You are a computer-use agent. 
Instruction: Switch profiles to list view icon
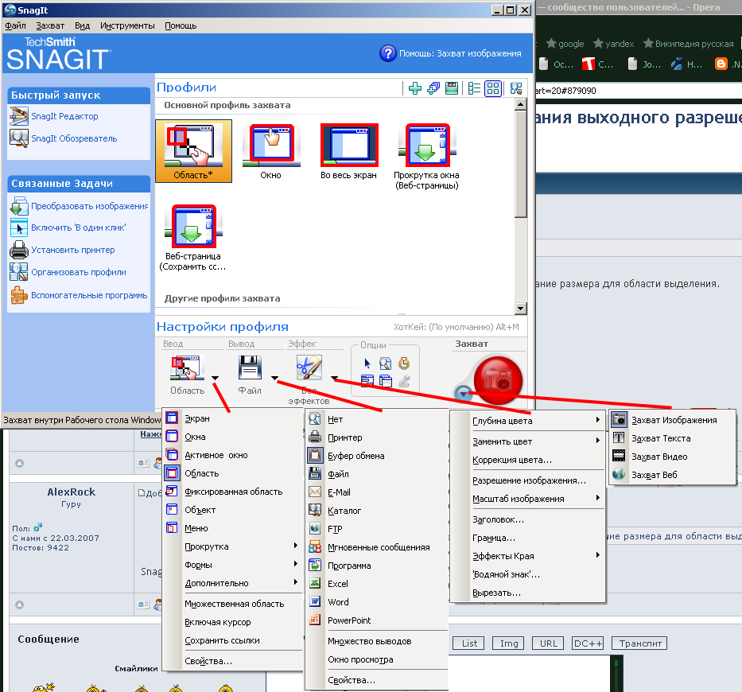pos(474,88)
